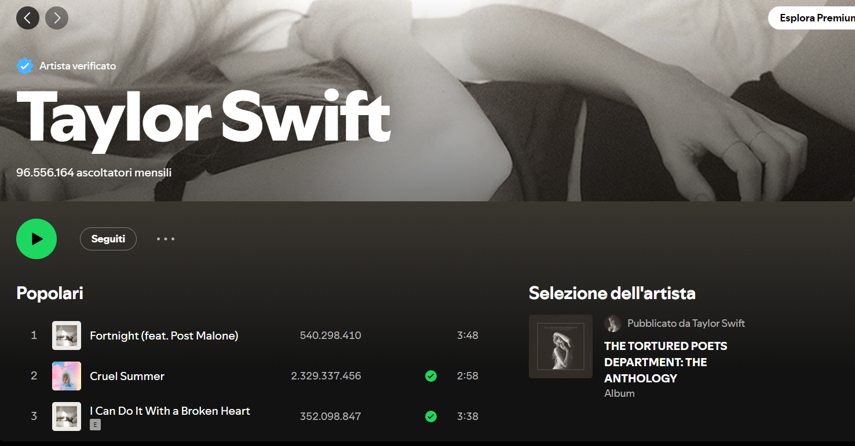Viewport: 855px width, 446px height.
Task: Click the small Taylor Swift avatar in artist pick
Action: click(613, 323)
